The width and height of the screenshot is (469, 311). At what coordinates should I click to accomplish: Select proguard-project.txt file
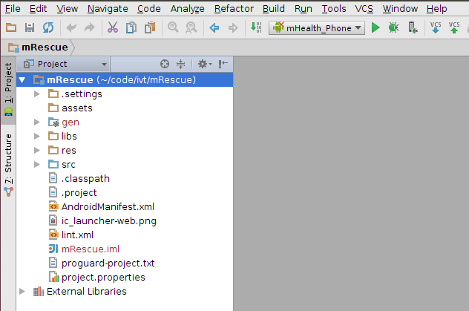coord(108,263)
